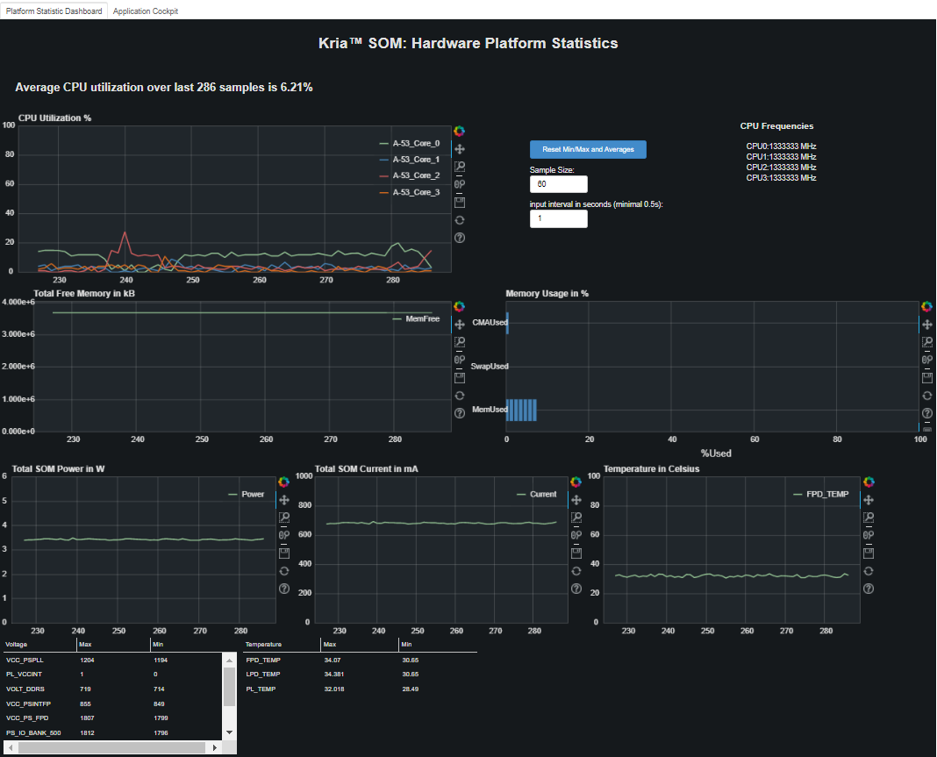Viewport: 937px width, 757px height.
Task: Activate Pan tool on Total SOM Power chart
Action: (x=284, y=500)
